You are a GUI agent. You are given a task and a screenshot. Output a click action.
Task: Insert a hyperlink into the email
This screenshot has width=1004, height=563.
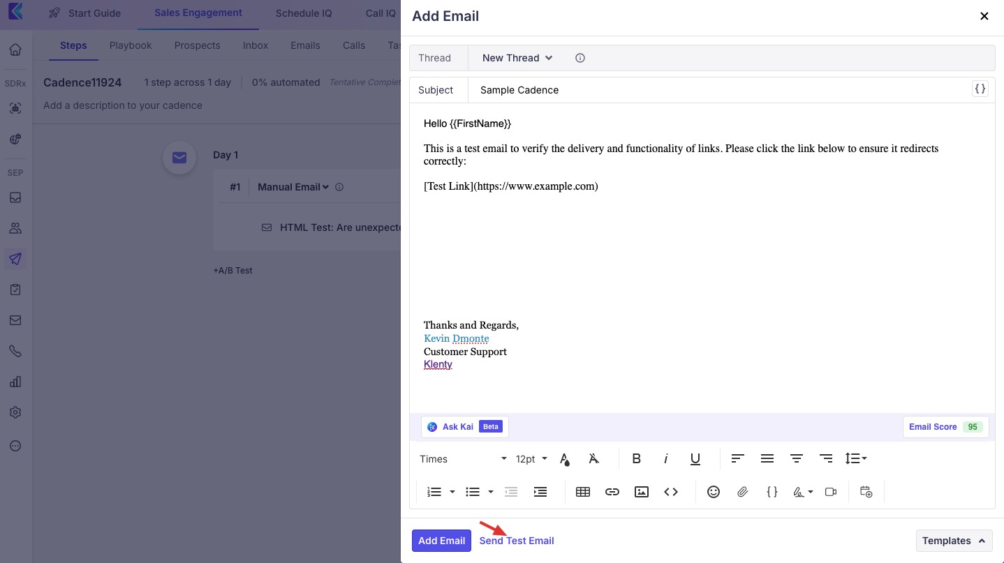coord(612,492)
